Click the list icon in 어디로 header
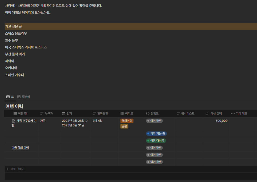This screenshot has height=182, width=257. point(122,113)
